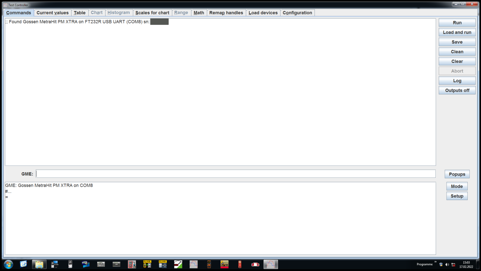
Task: Open the Configuration tab
Action: (x=297, y=13)
